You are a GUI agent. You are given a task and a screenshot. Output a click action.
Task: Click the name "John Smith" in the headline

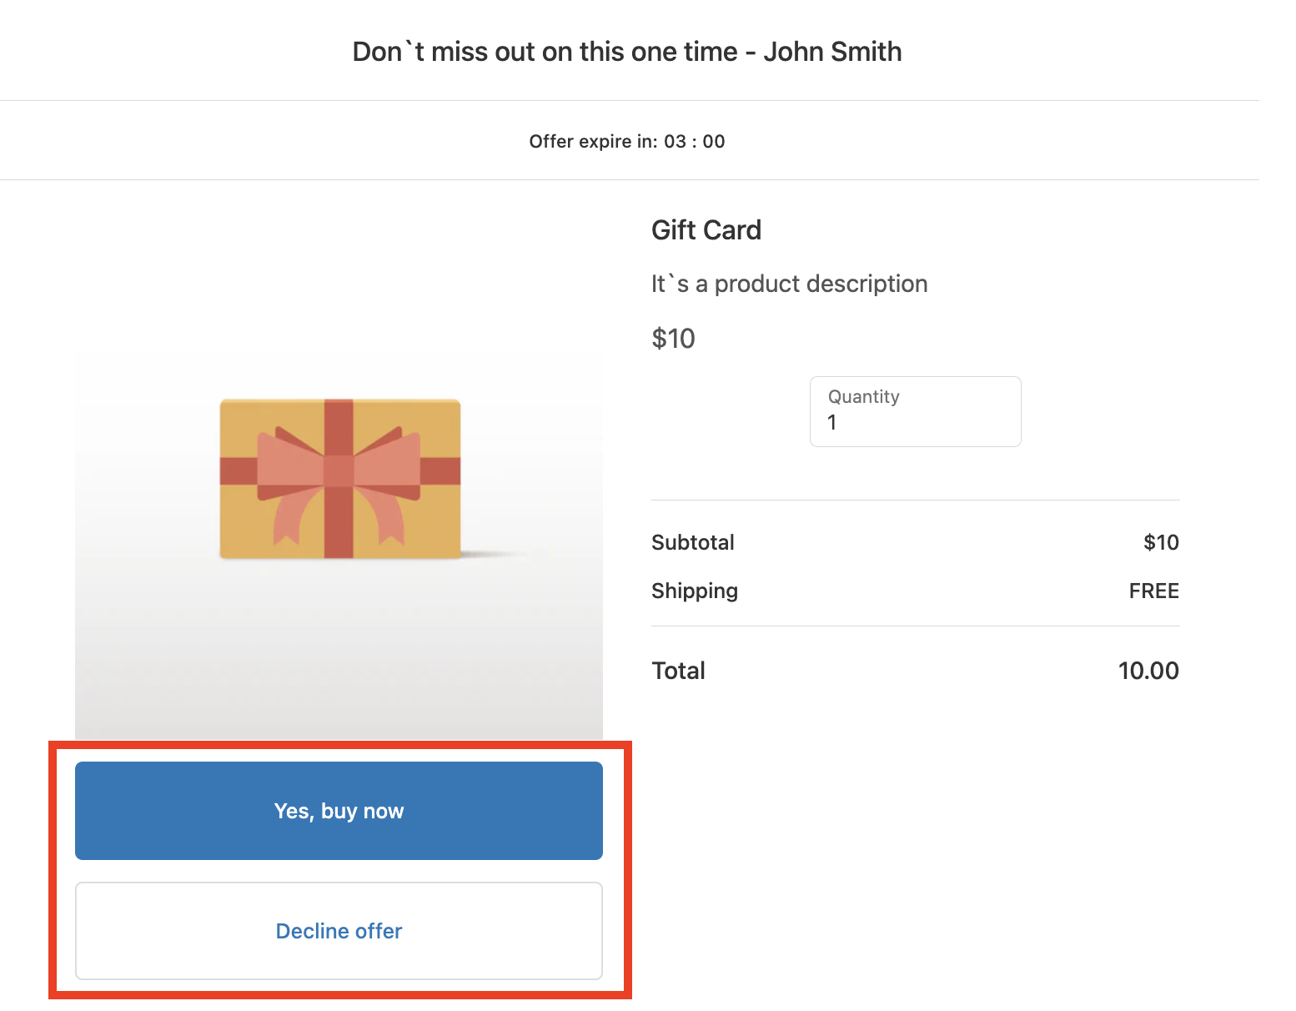[x=832, y=52]
